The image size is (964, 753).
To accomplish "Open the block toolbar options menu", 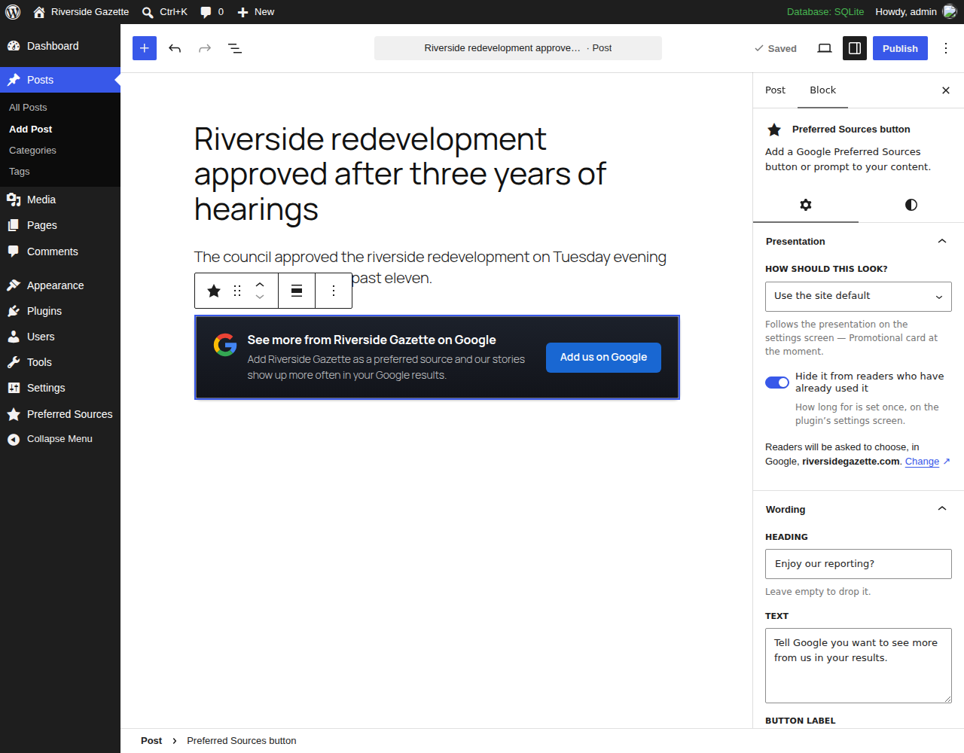I will [334, 291].
